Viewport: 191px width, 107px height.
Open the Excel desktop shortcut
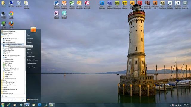pos(72,5)
